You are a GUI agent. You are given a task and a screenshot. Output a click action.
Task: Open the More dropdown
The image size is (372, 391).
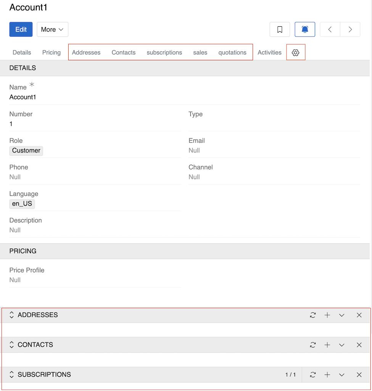[52, 29]
